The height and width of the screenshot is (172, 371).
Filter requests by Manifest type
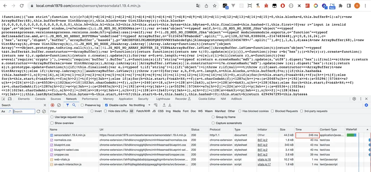coord(220,111)
